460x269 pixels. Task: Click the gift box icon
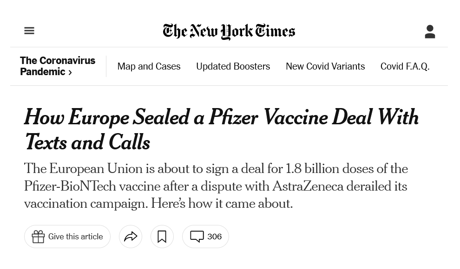pyautogui.click(x=38, y=237)
